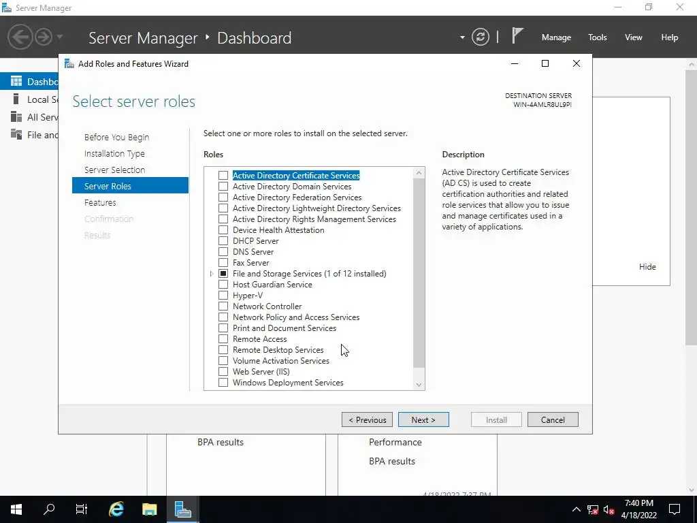Click the taskbar clock and date
The height and width of the screenshot is (523, 697).
click(638, 509)
